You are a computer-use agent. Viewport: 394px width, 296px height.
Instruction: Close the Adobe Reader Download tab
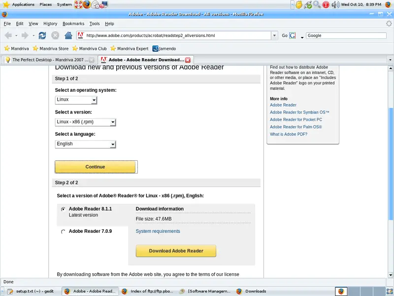pos(188,60)
